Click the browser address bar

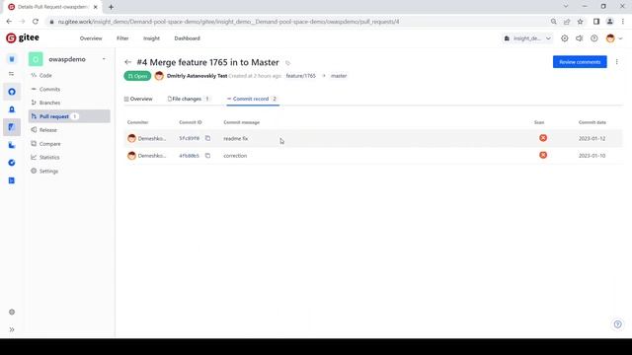click(x=298, y=22)
